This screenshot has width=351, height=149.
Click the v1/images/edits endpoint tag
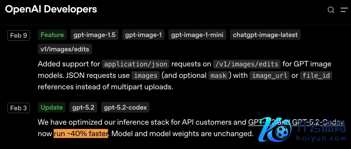coord(65,49)
